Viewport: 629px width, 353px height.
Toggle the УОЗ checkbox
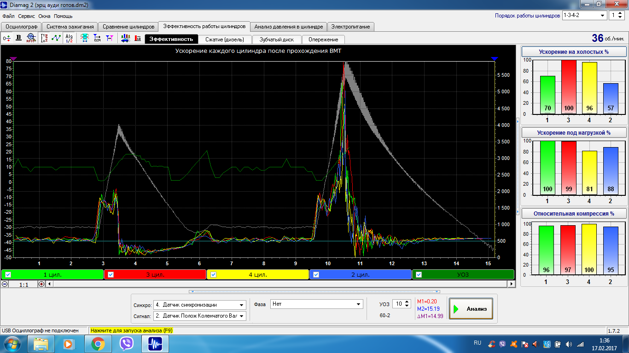point(419,275)
